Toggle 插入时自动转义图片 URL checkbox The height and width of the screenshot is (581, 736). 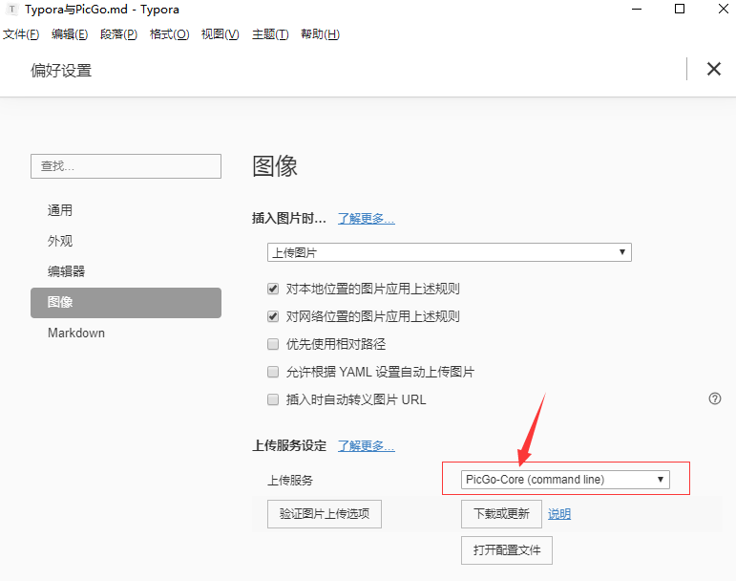[273, 399]
